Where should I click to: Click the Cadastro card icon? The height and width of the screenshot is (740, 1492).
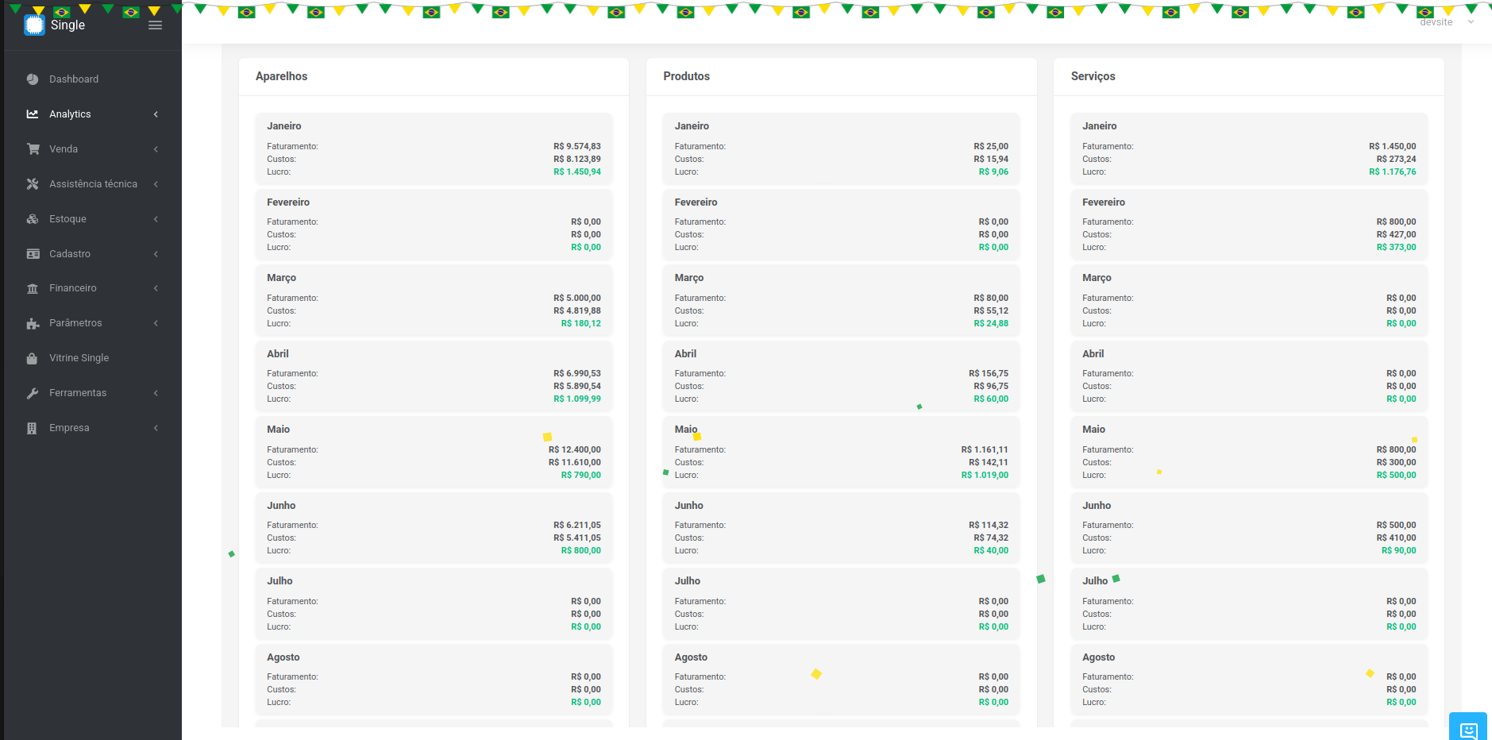33,254
